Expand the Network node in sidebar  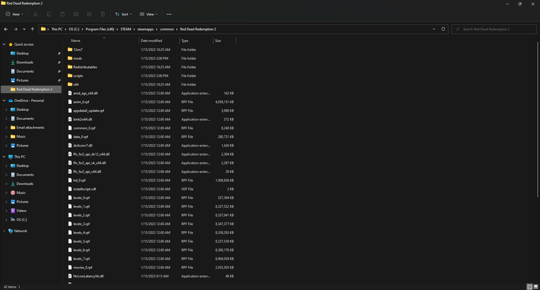4,231
